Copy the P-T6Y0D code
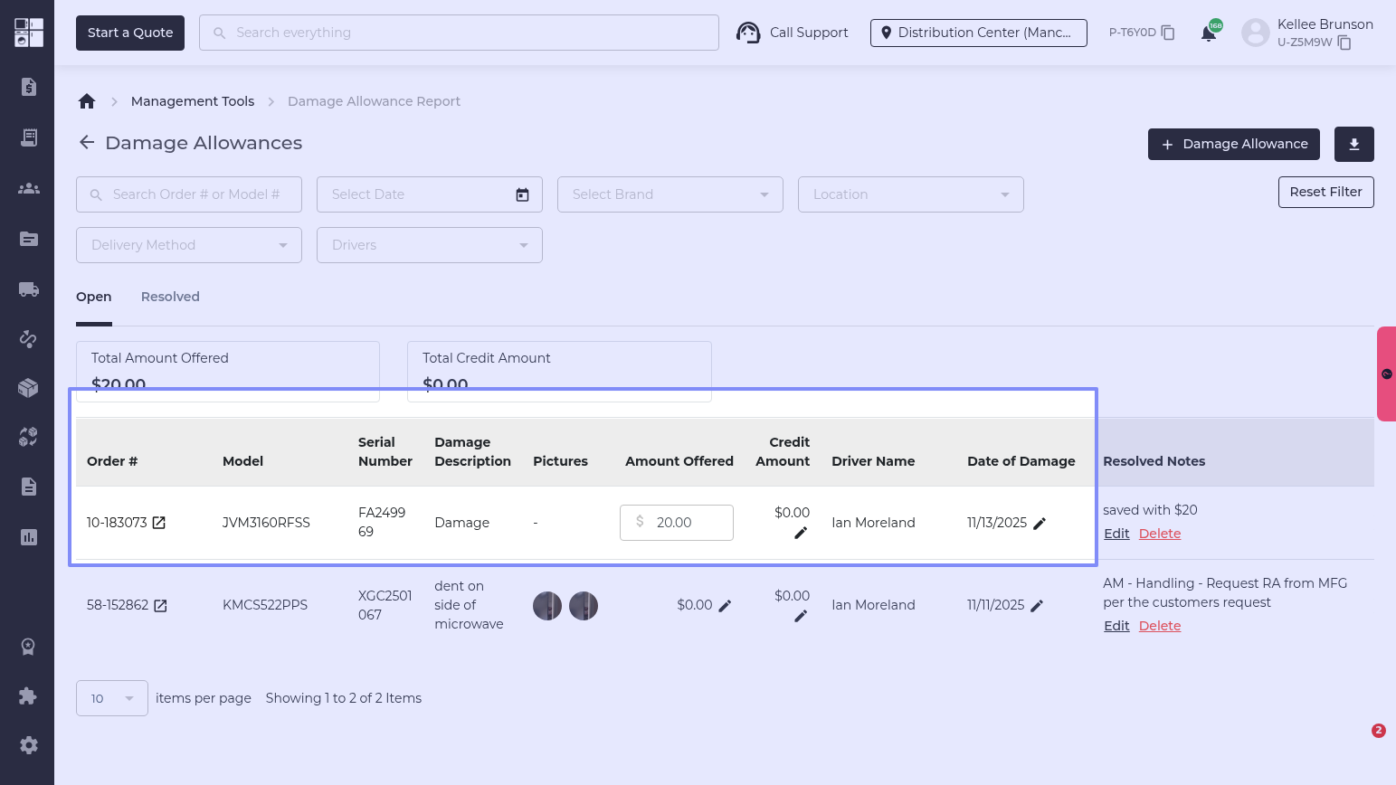1396x785 pixels. click(1168, 33)
